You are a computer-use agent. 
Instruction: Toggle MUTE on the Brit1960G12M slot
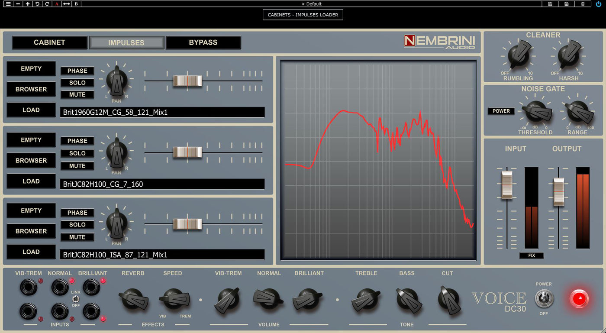tap(77, 94)
